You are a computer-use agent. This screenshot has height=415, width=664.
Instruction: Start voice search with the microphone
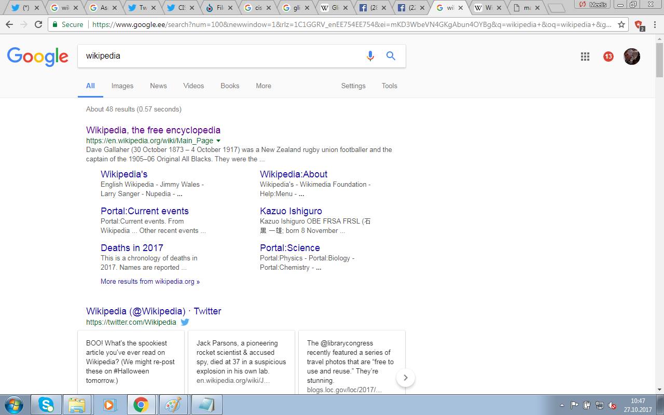pos(370,56)
